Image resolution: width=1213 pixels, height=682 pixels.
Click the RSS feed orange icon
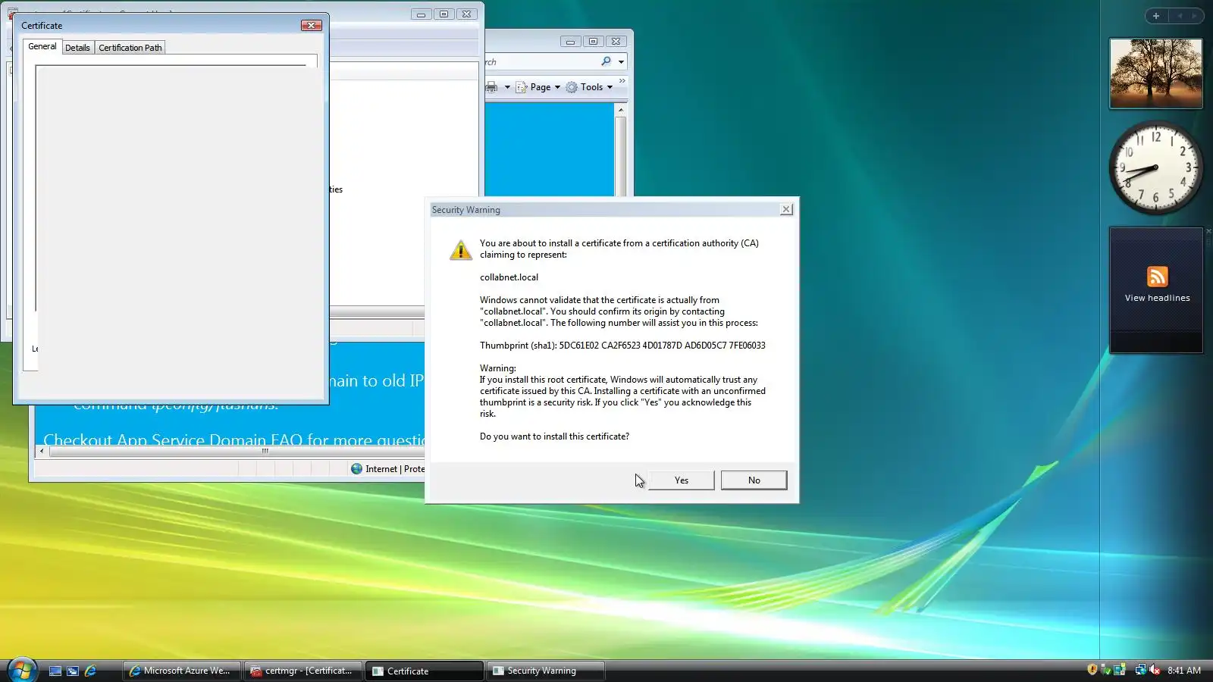coord(1157,277)
